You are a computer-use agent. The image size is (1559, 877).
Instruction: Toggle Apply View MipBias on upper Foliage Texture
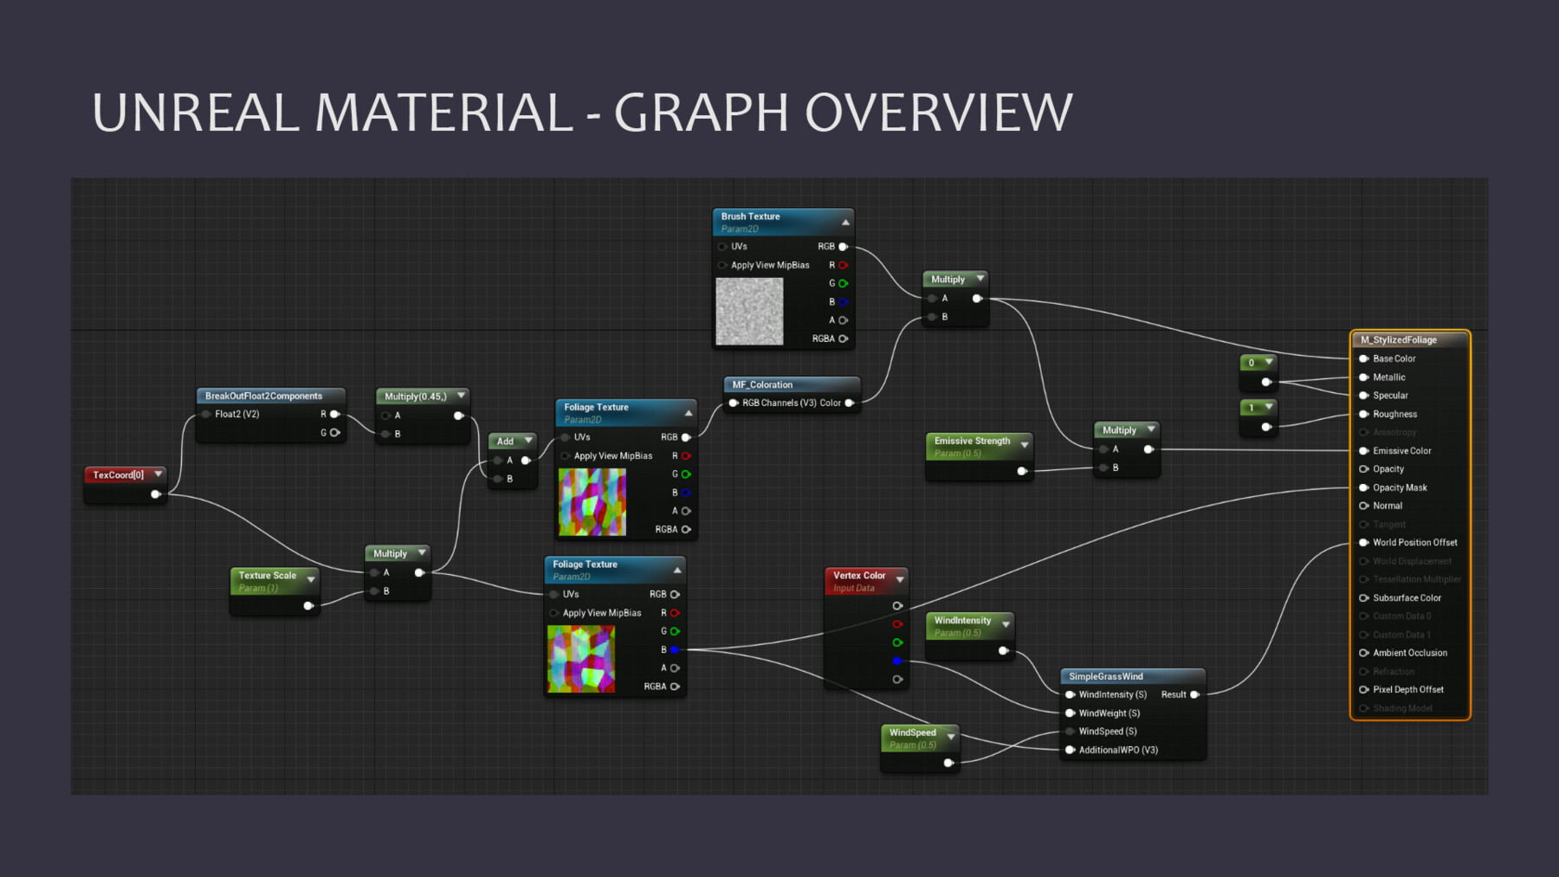[x=564, y=455]
